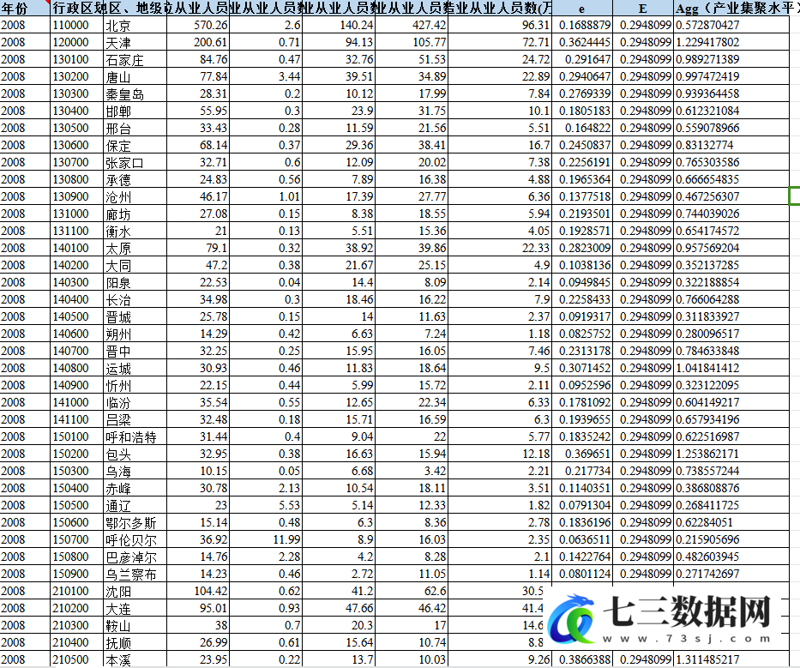The width and height of the screenshot is (800, 668).
Task: Click the Agg value 0.215905696
Action: [x=731, y=539]
